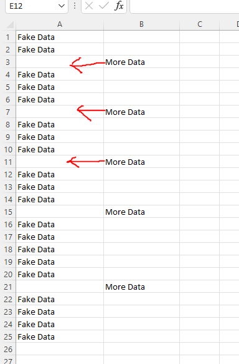Click empty cell A7
The width and height of the screenshot is (239, 364).
(x=60, y=112)
